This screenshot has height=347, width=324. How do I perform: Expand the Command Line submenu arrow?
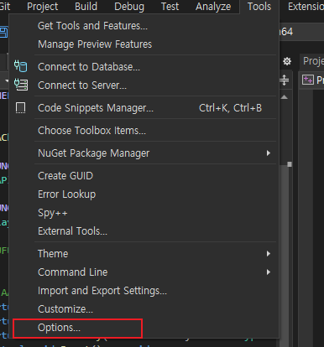pyautogui.click(x=269, y=272)
